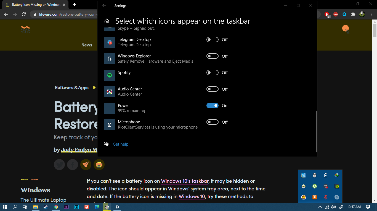The width and height of the screenshot is (377, 211).
Task: Launch Steam from the taskbar
Action: pos(46,207)
